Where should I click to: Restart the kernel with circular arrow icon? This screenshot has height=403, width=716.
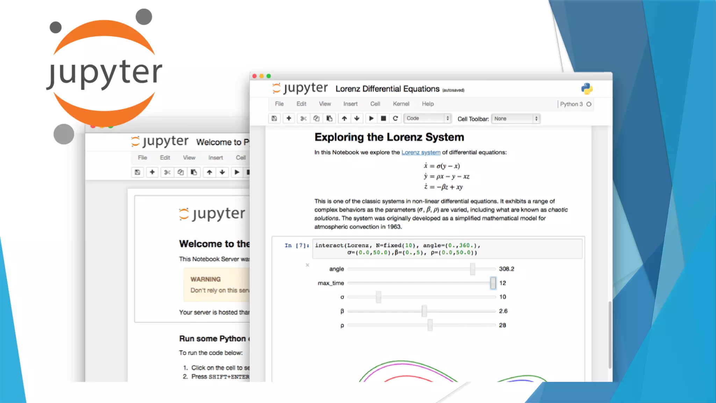tap(395, 118)
